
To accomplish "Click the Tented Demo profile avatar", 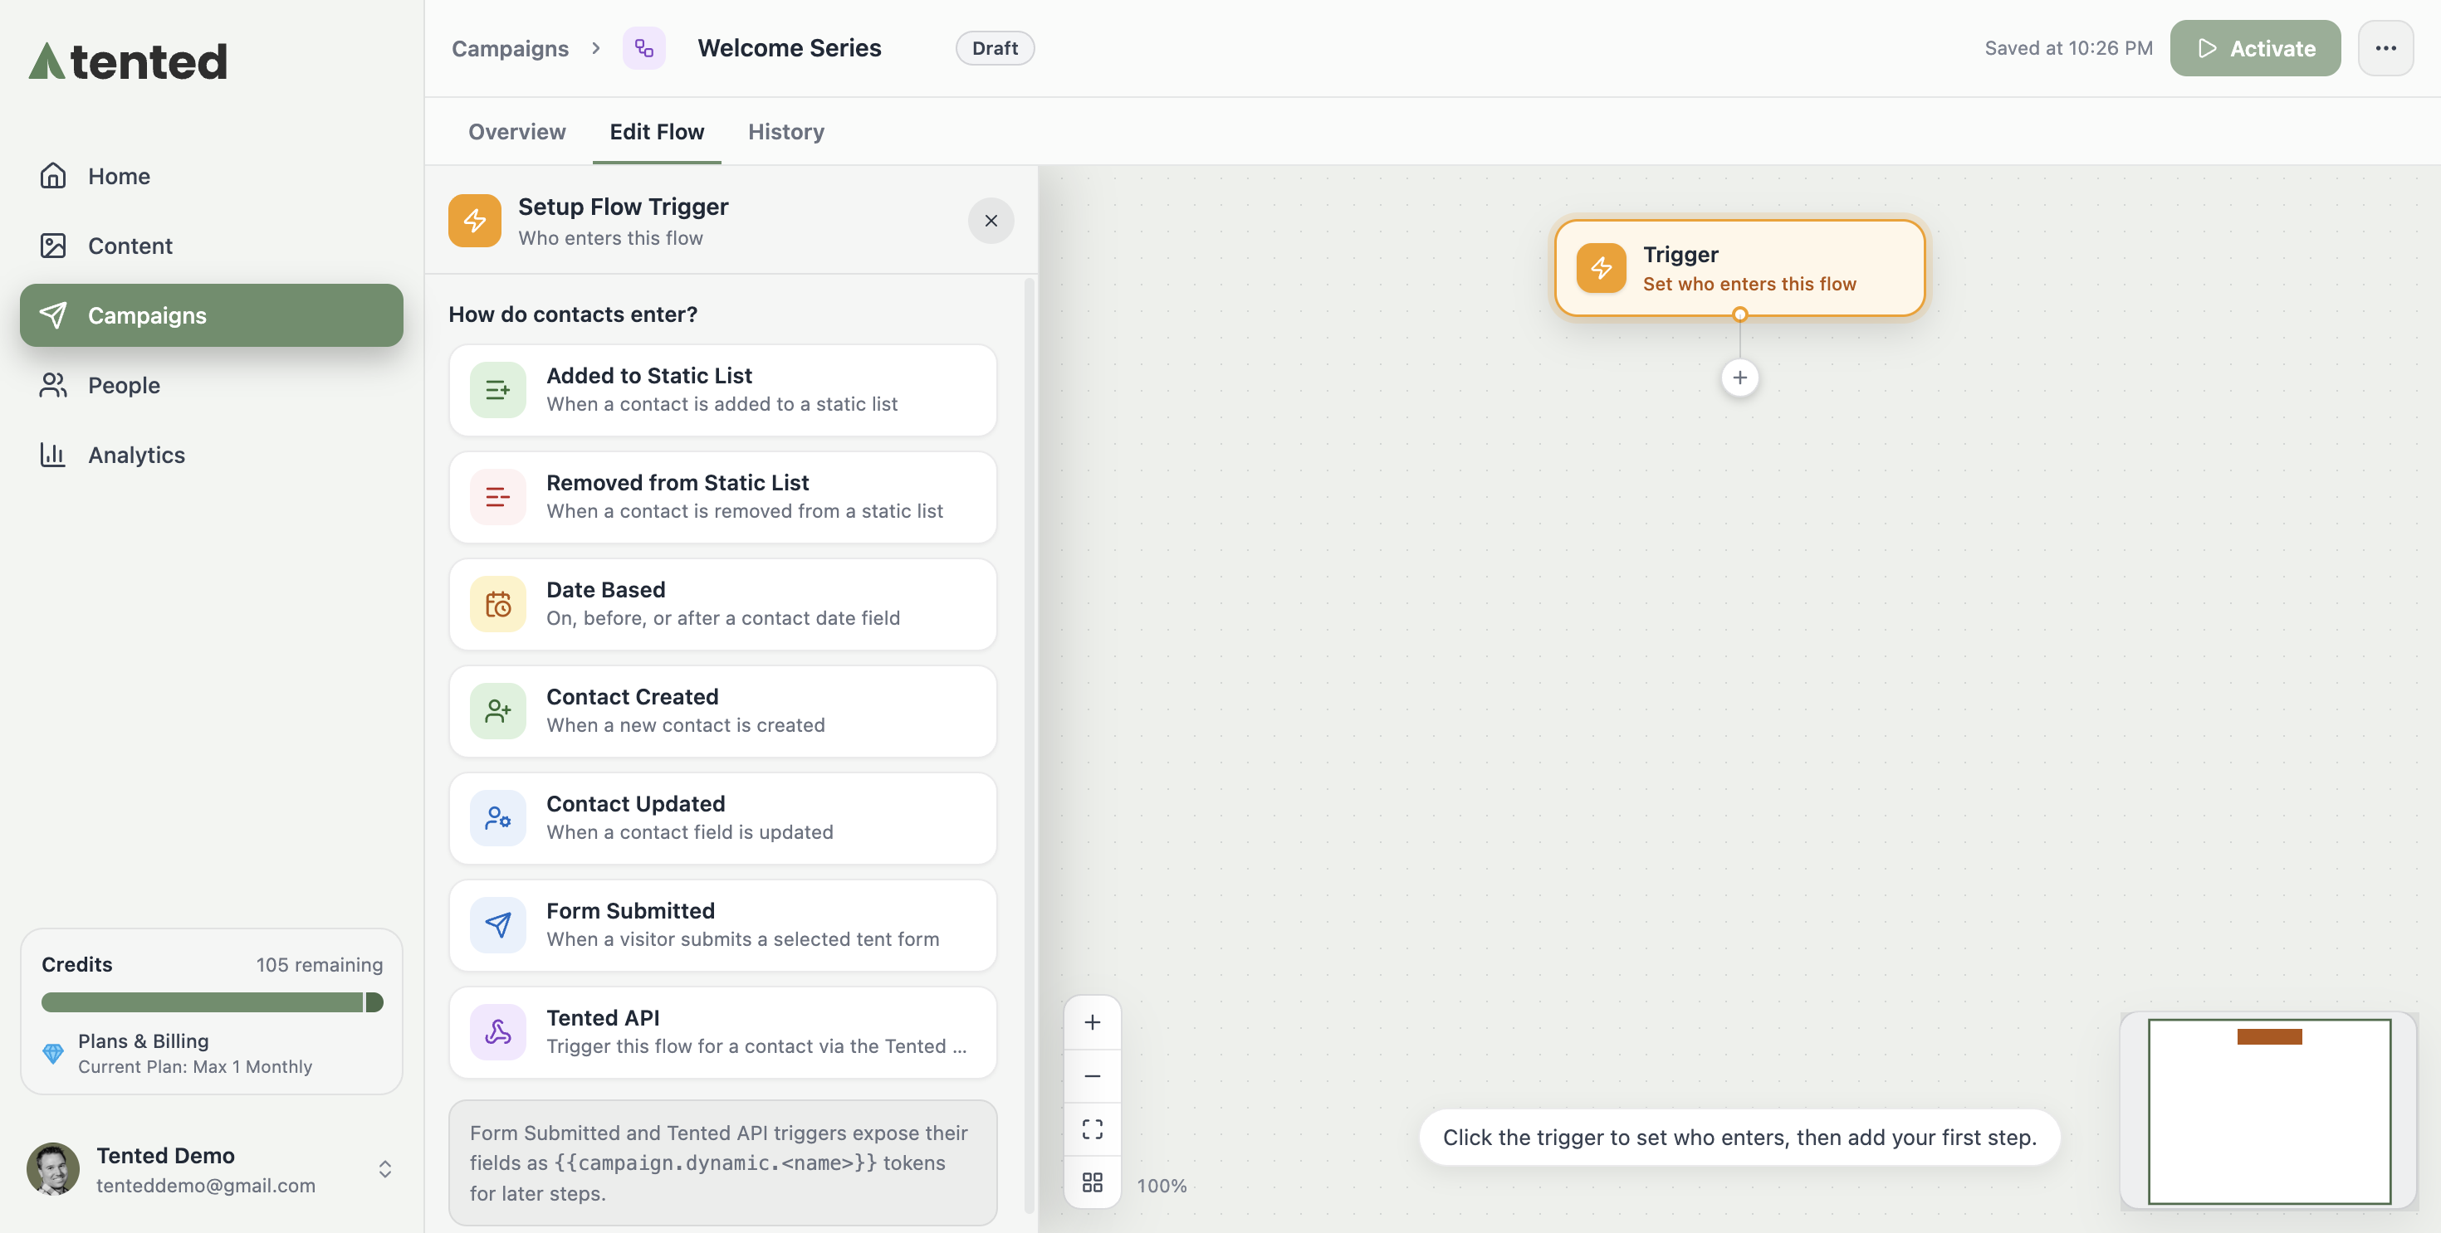I will pos(53,1170).
